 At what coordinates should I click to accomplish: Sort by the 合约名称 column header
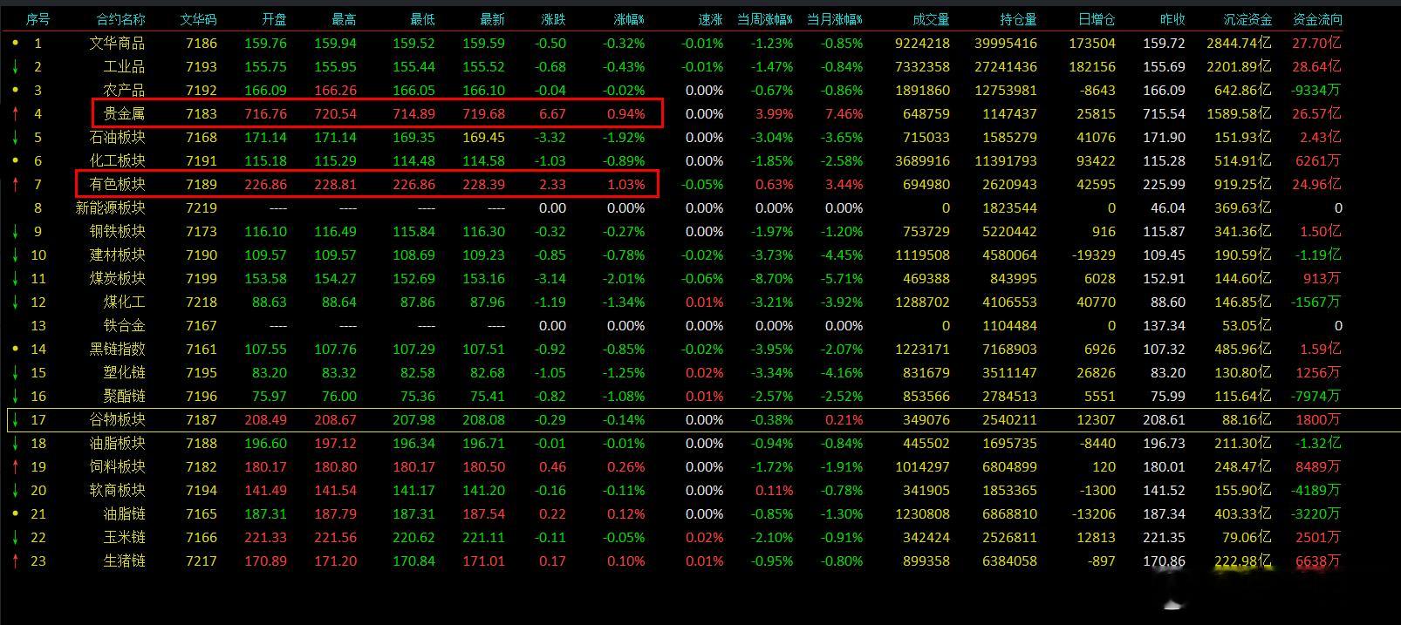point(120,19)
